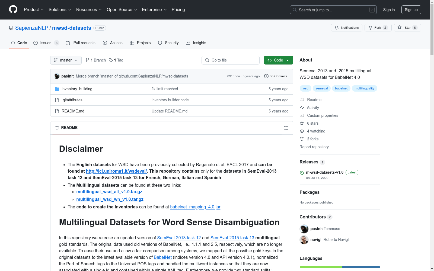Screen dimensions: 434x271
Task: Select the README tab header
Action: (x=66, y=128)
